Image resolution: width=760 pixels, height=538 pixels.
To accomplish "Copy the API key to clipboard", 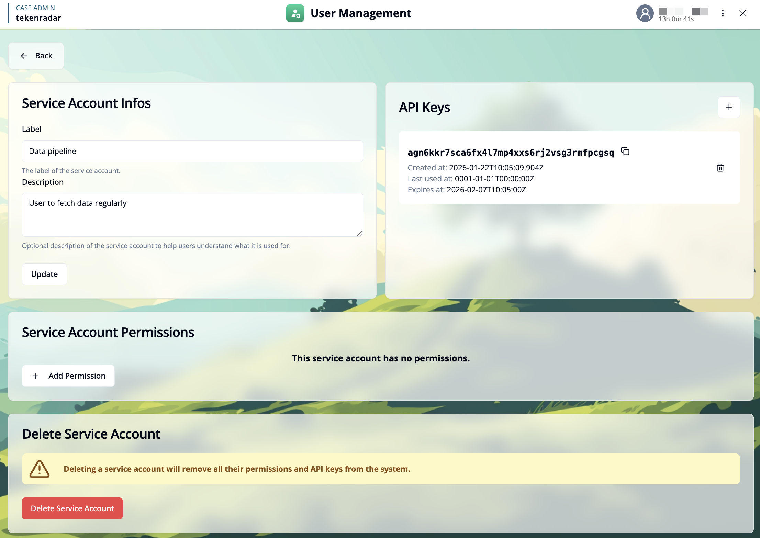I will click(x=625, y=152).
